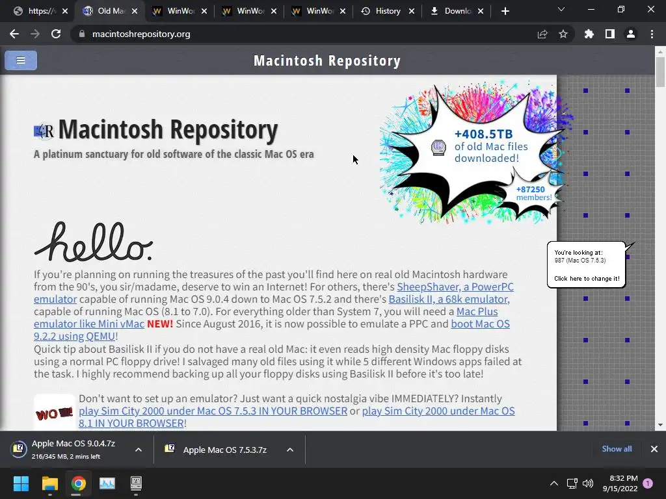Open tab search dropdown arrow

pos(561,9)
